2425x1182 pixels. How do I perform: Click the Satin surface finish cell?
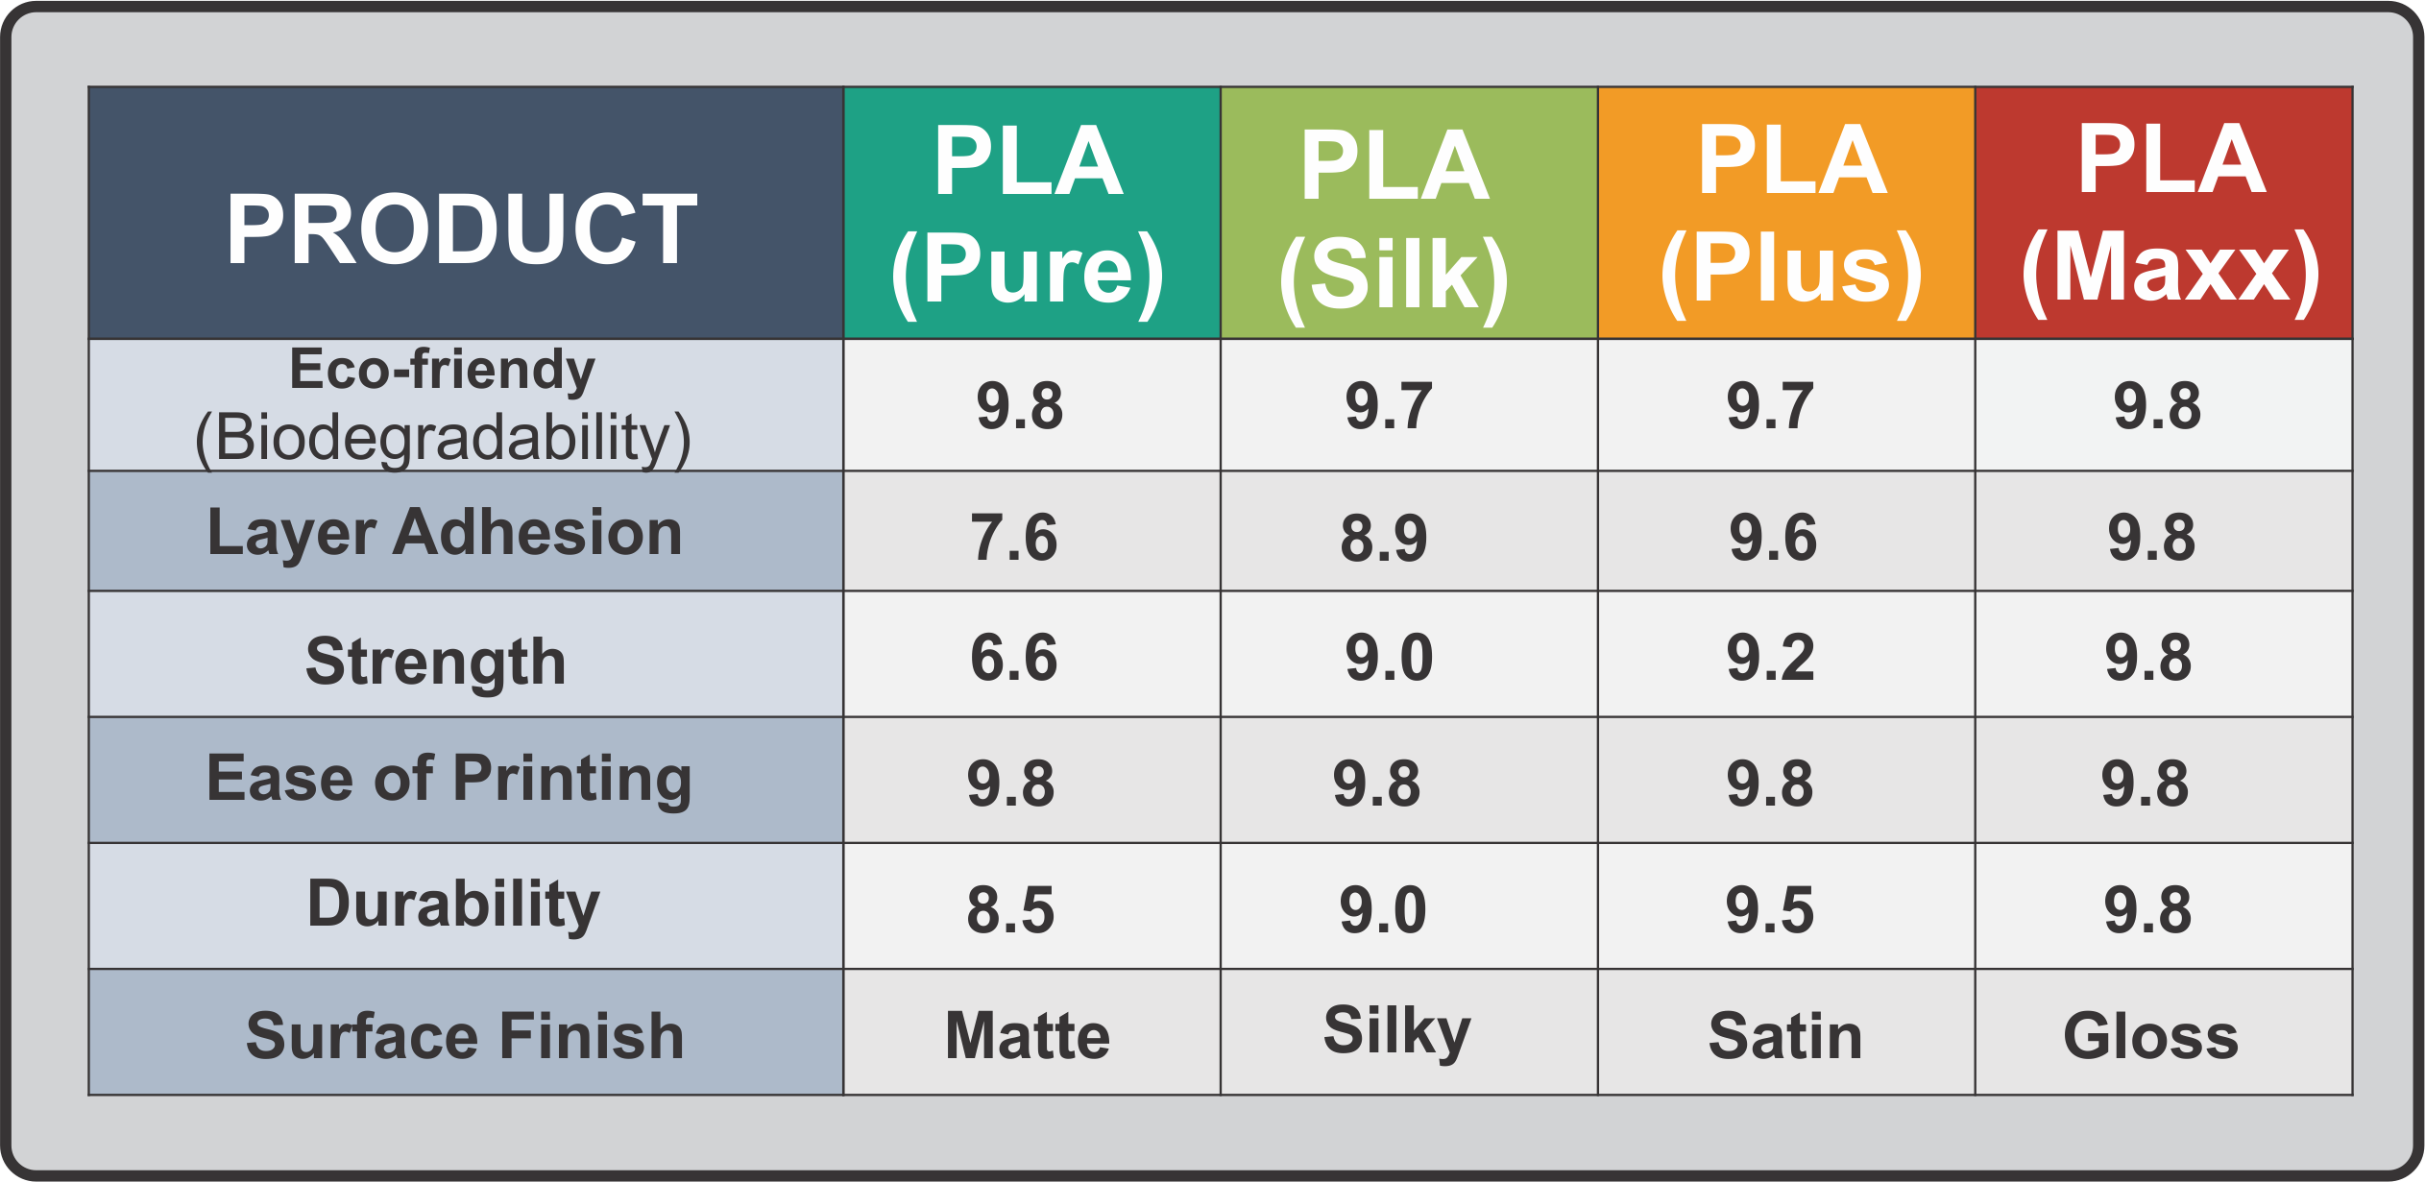click(x=1786, y=1032)
